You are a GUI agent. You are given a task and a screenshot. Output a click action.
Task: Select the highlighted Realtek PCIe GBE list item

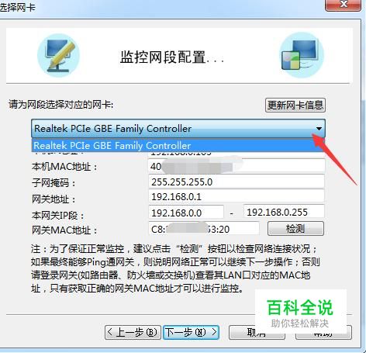click(178, 146)
